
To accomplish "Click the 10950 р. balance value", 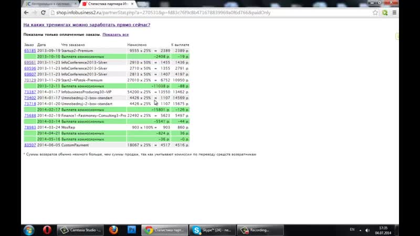I will 181,80.
